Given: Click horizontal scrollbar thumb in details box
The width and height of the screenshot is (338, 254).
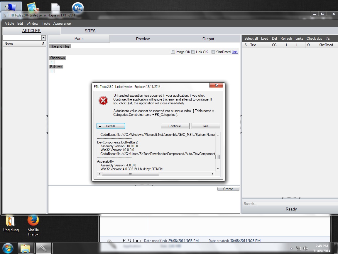Looking at the screenshot, I should click(130, 174).
